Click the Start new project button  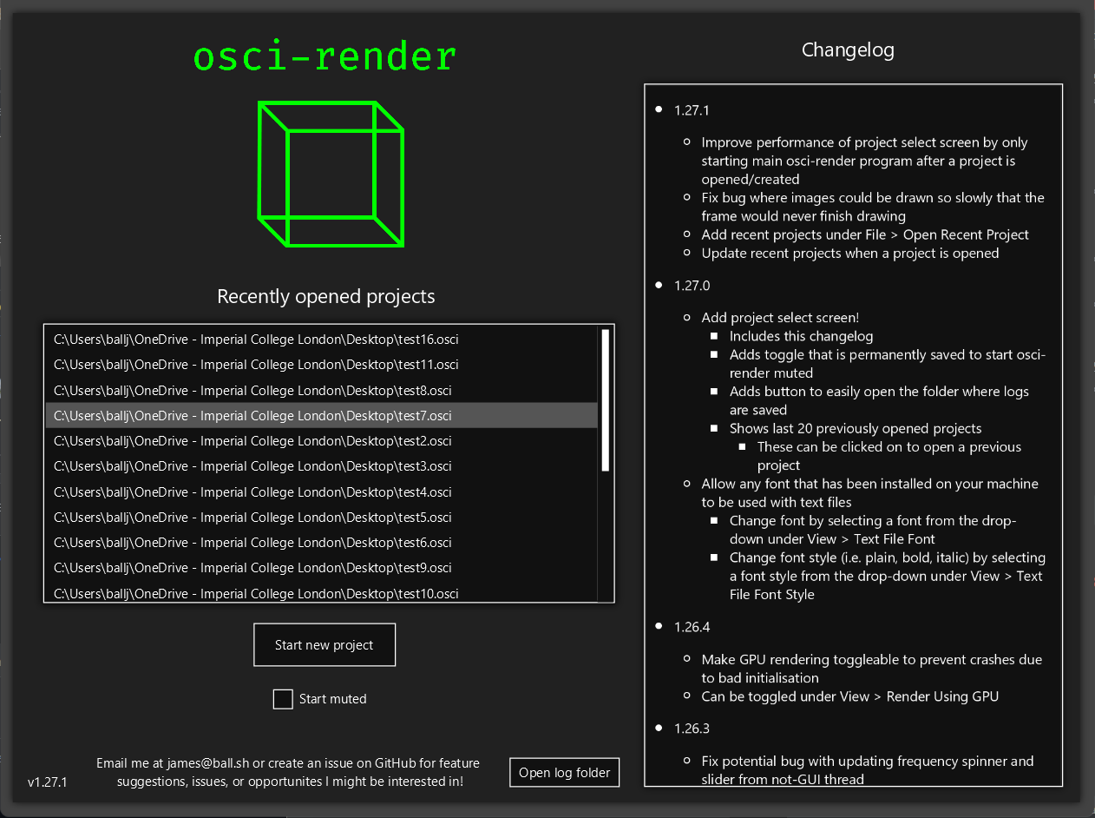pyautogui.click(x=325, y=645)
